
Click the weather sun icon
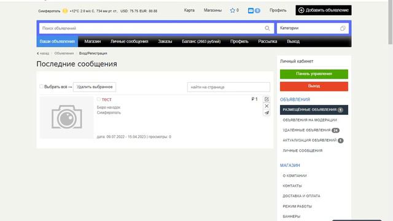[65, 11]
